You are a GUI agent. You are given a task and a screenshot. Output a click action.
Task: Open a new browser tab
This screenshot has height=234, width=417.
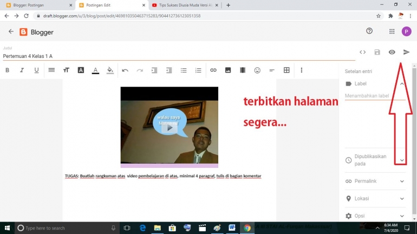228,5
